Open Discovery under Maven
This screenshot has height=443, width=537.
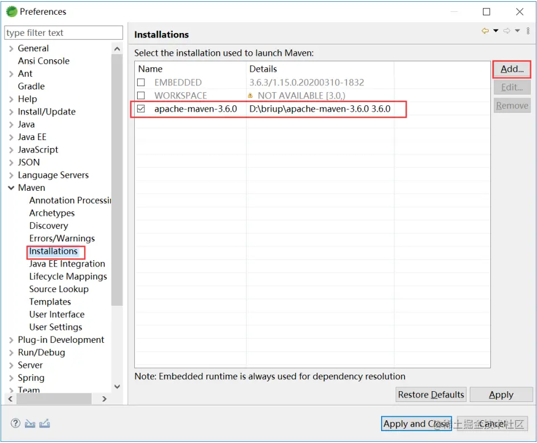[x=48, y=226]
